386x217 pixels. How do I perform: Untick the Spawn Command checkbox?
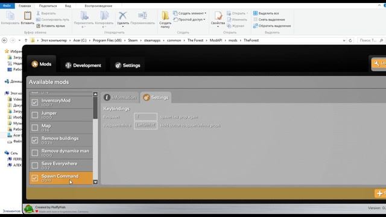[x=35, y=178]
